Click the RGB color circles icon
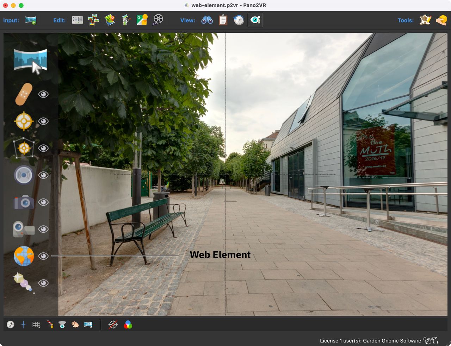The width and height of the screenshot is (451, 346). 128,325
